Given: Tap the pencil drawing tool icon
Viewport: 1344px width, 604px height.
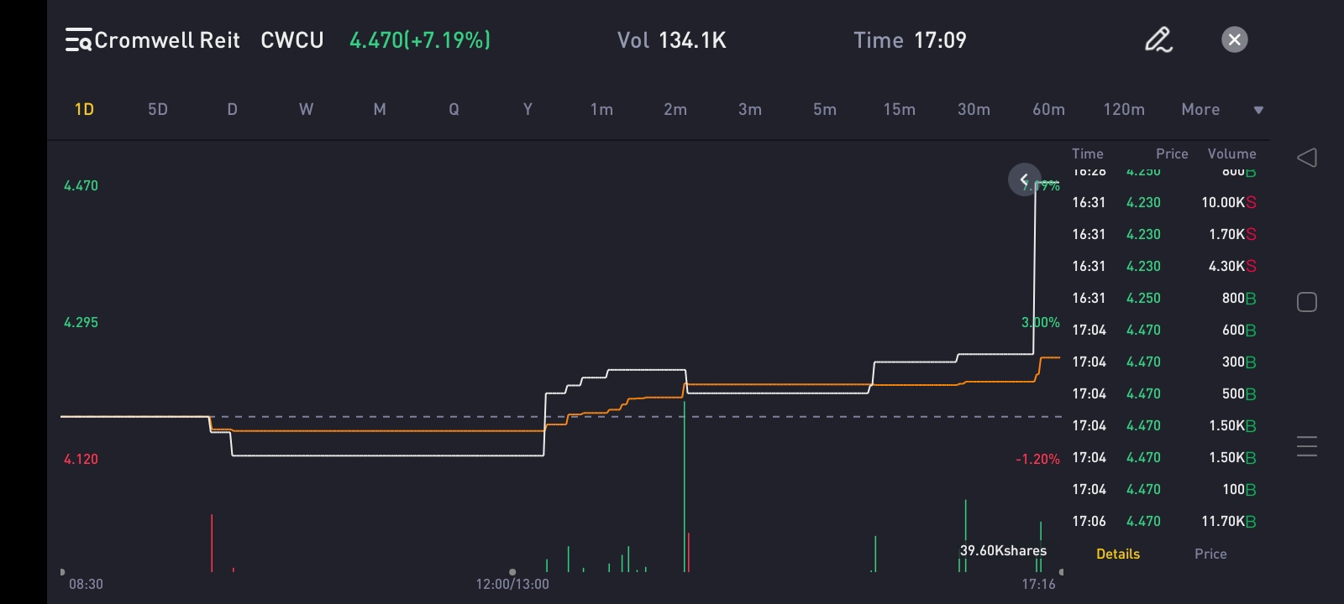Looking at the screenshot, I should pyautogui.click(x=1158, y=39).
